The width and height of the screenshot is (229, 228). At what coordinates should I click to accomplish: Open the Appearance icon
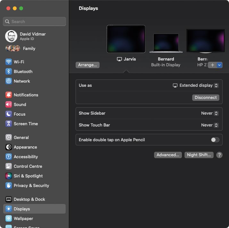[9, 147]
